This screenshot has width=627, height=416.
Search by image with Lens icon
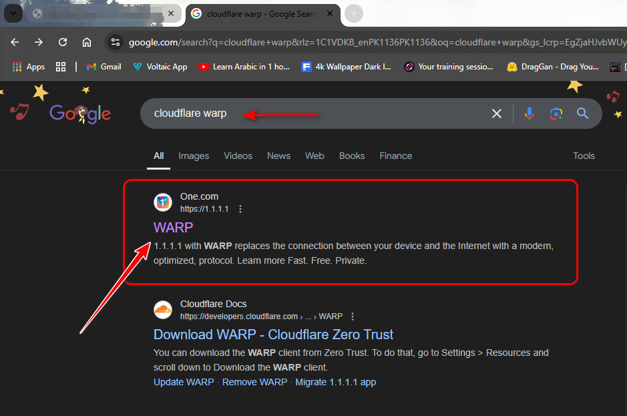556,114
